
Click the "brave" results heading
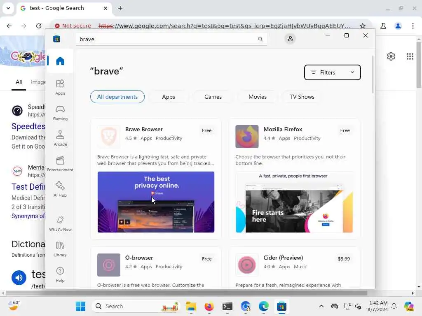[106, 71]
